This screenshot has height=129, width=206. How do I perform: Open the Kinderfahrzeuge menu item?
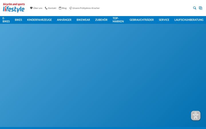tap(39, 20)
